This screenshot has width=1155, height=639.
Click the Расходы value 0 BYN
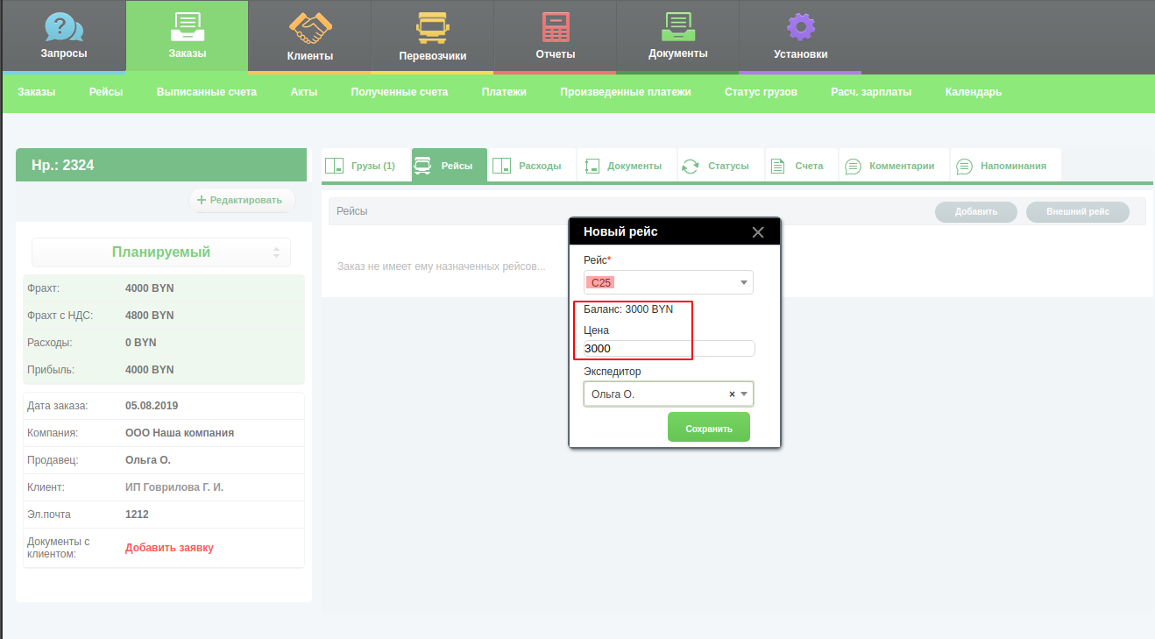141,343
